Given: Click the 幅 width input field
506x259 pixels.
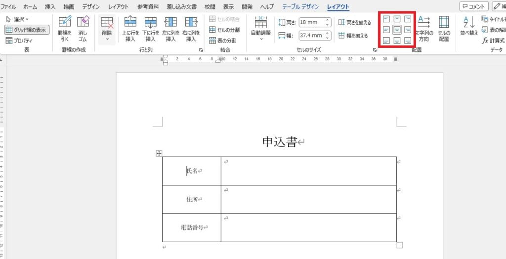Looking at the screenshot, I should [x=312, y=35].
